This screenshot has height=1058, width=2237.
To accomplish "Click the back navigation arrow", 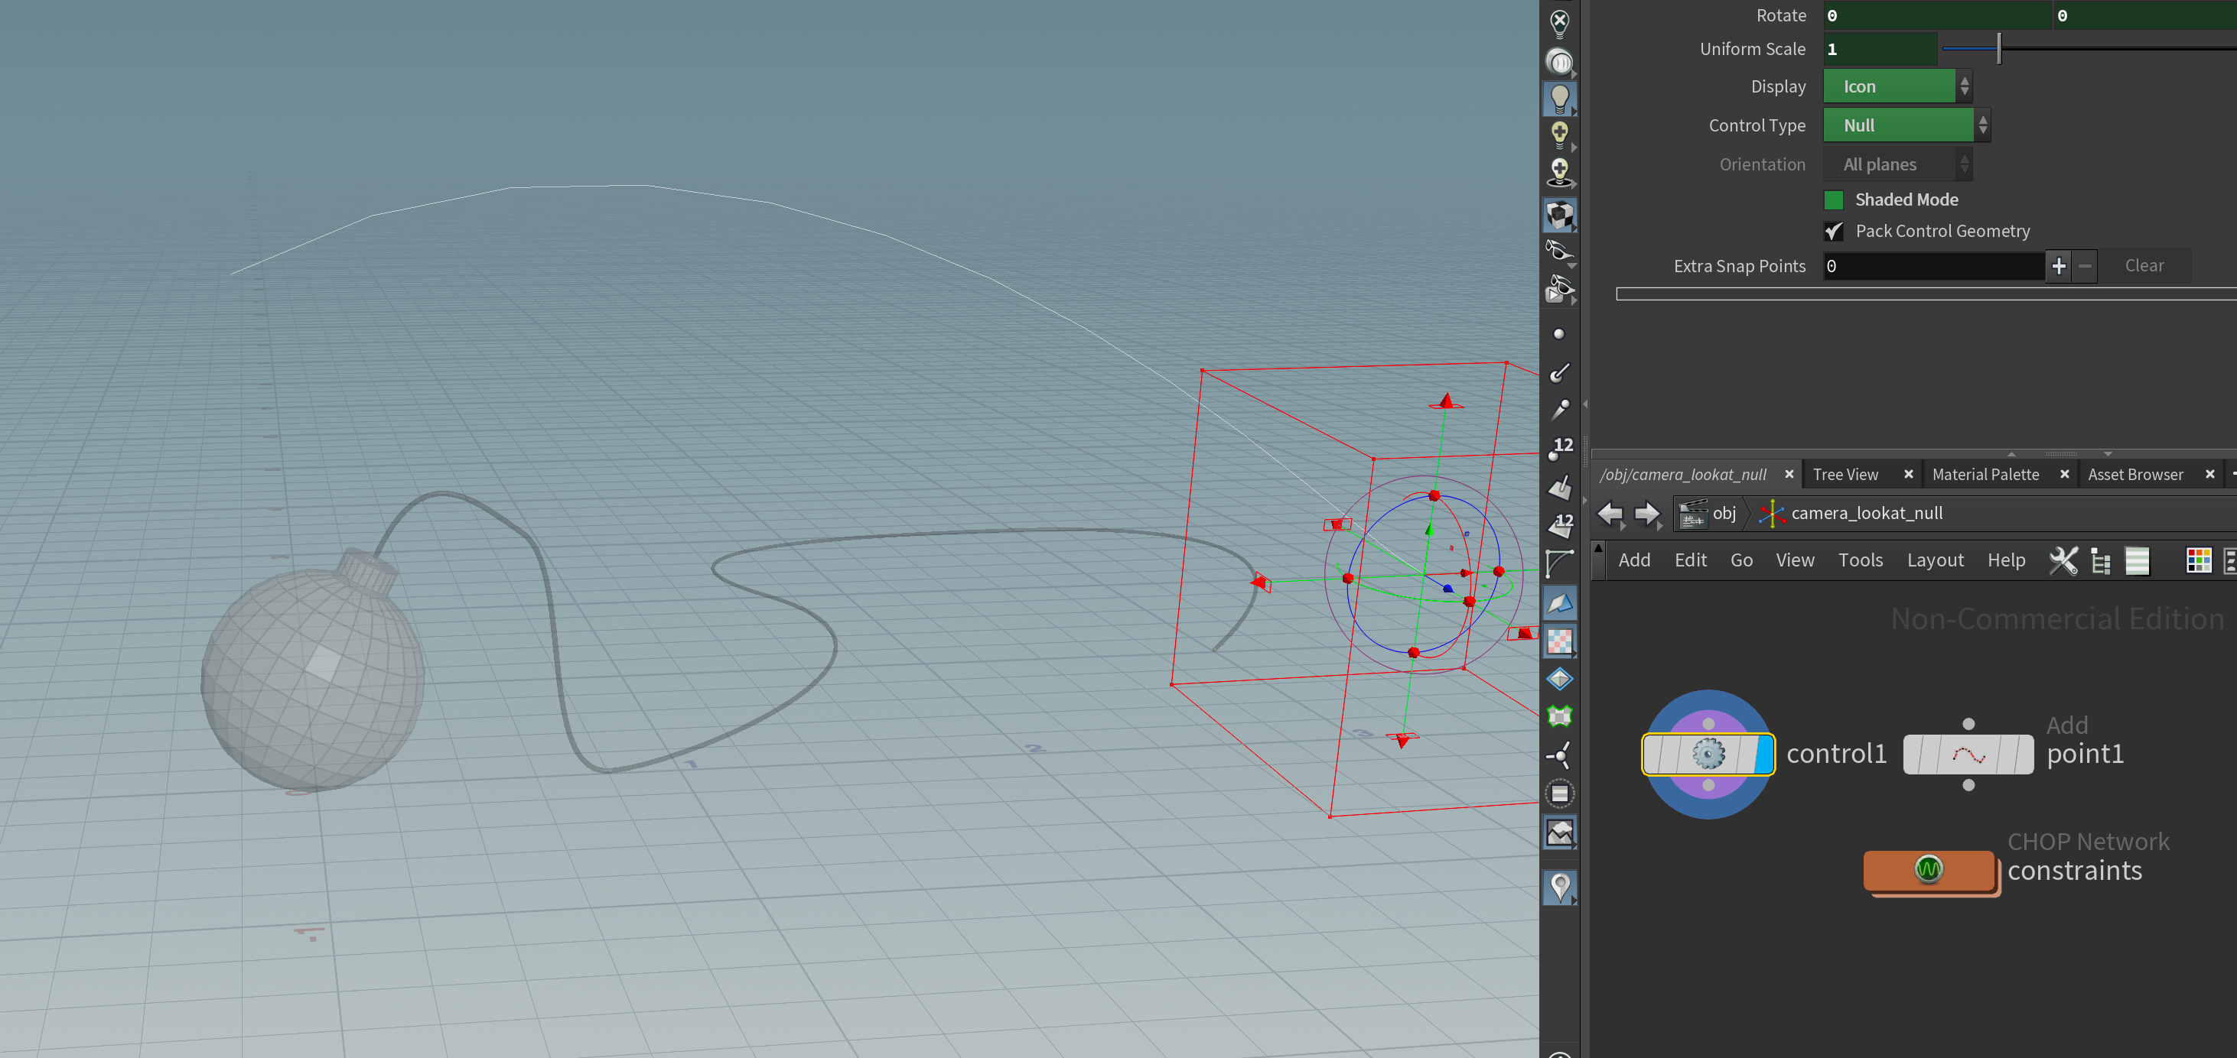I will [x=1610, y=514].
